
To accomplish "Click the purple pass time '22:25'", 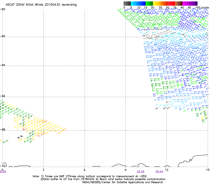I will tap(141, 172).
